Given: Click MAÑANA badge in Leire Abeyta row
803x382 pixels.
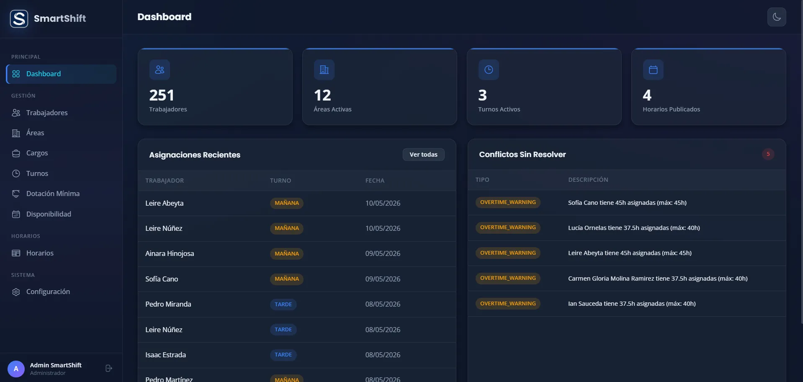Looking at the screenshot, I should point(287,203).
